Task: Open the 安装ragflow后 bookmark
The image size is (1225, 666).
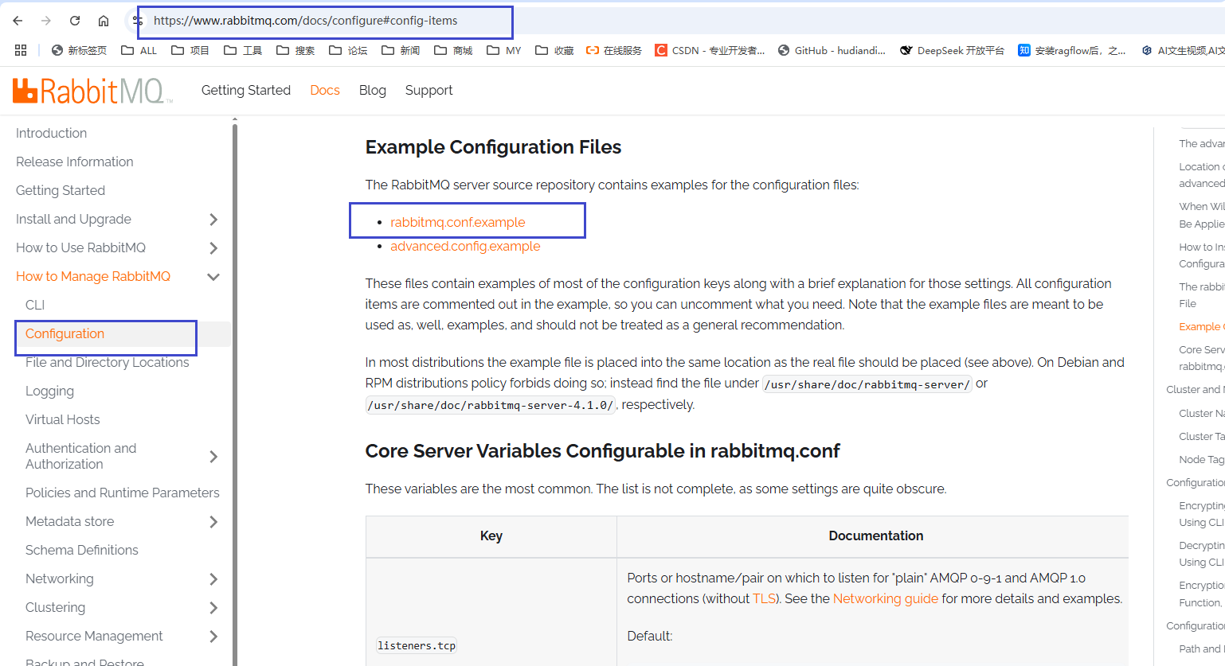Action: tap(1072, 50)
